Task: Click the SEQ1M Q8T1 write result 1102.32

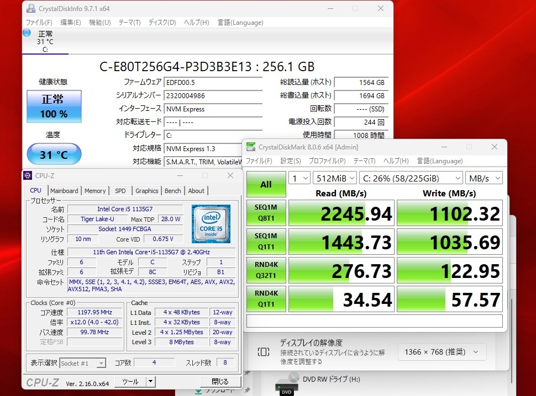Action: pyautogui.click(x=449, y=213)
